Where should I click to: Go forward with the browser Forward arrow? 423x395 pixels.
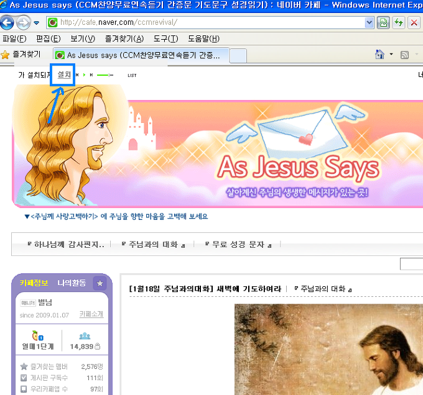(23, 22)
